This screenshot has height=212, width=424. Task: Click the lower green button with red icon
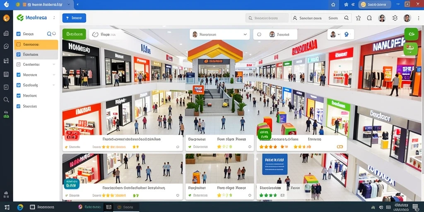[x=410, y=49]
